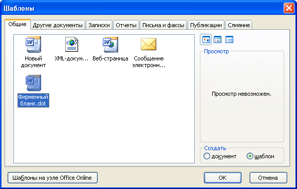Select the Фирменный бланк.dot template icon

33,82
